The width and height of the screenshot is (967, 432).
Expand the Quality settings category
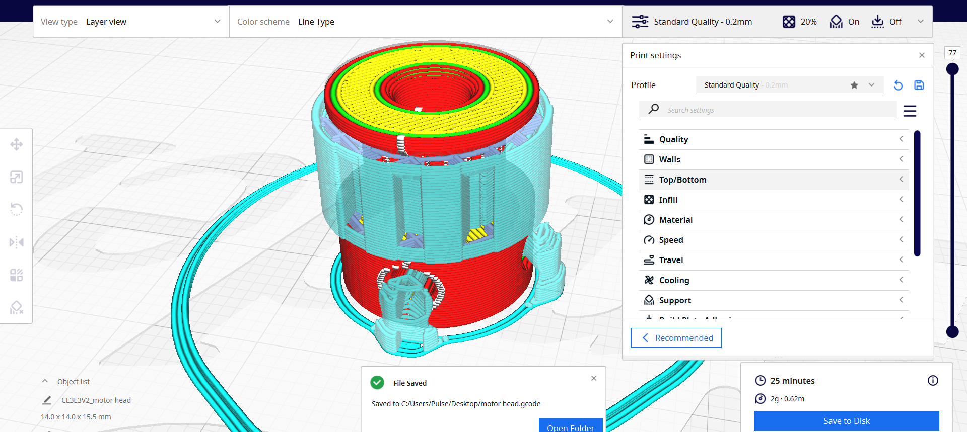click(774, 139)
